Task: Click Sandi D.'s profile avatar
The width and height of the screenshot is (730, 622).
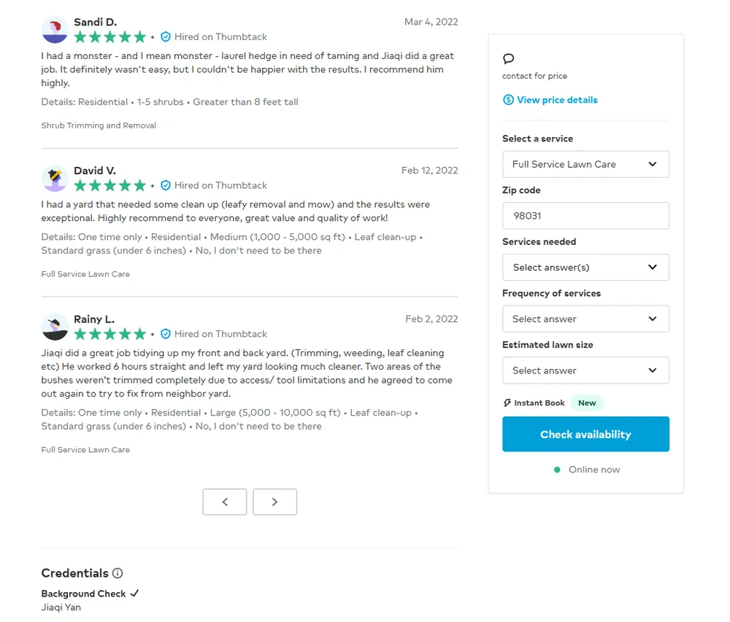Action: 55,30
